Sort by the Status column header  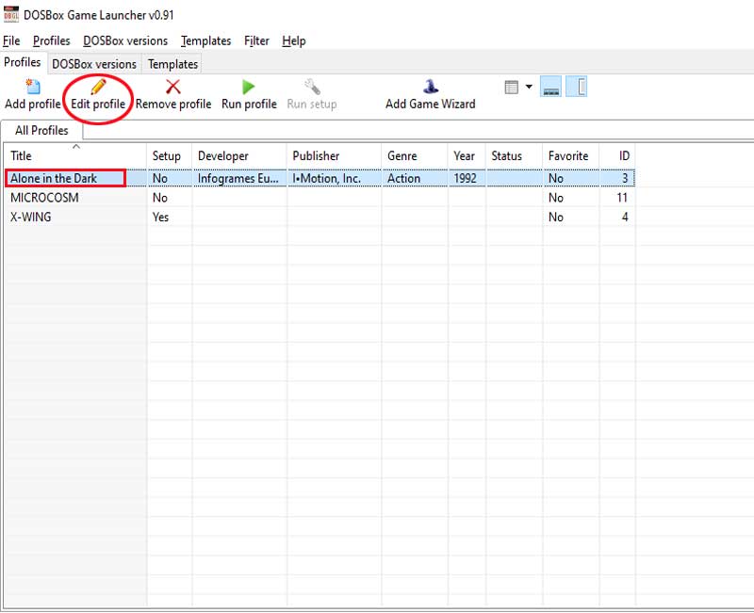click(514, 155)
